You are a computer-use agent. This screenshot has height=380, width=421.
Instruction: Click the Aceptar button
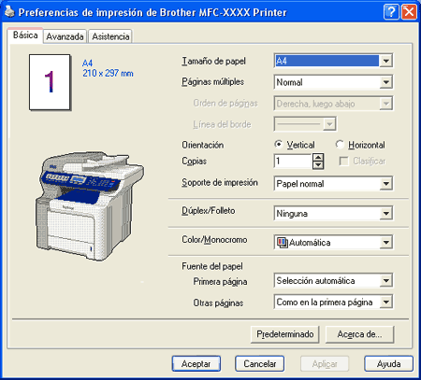pos(196,363)
